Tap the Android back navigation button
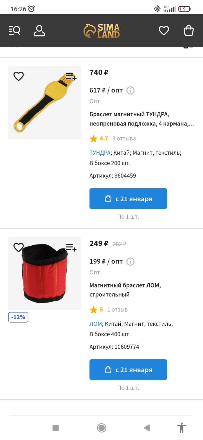 tap(147, 428)
